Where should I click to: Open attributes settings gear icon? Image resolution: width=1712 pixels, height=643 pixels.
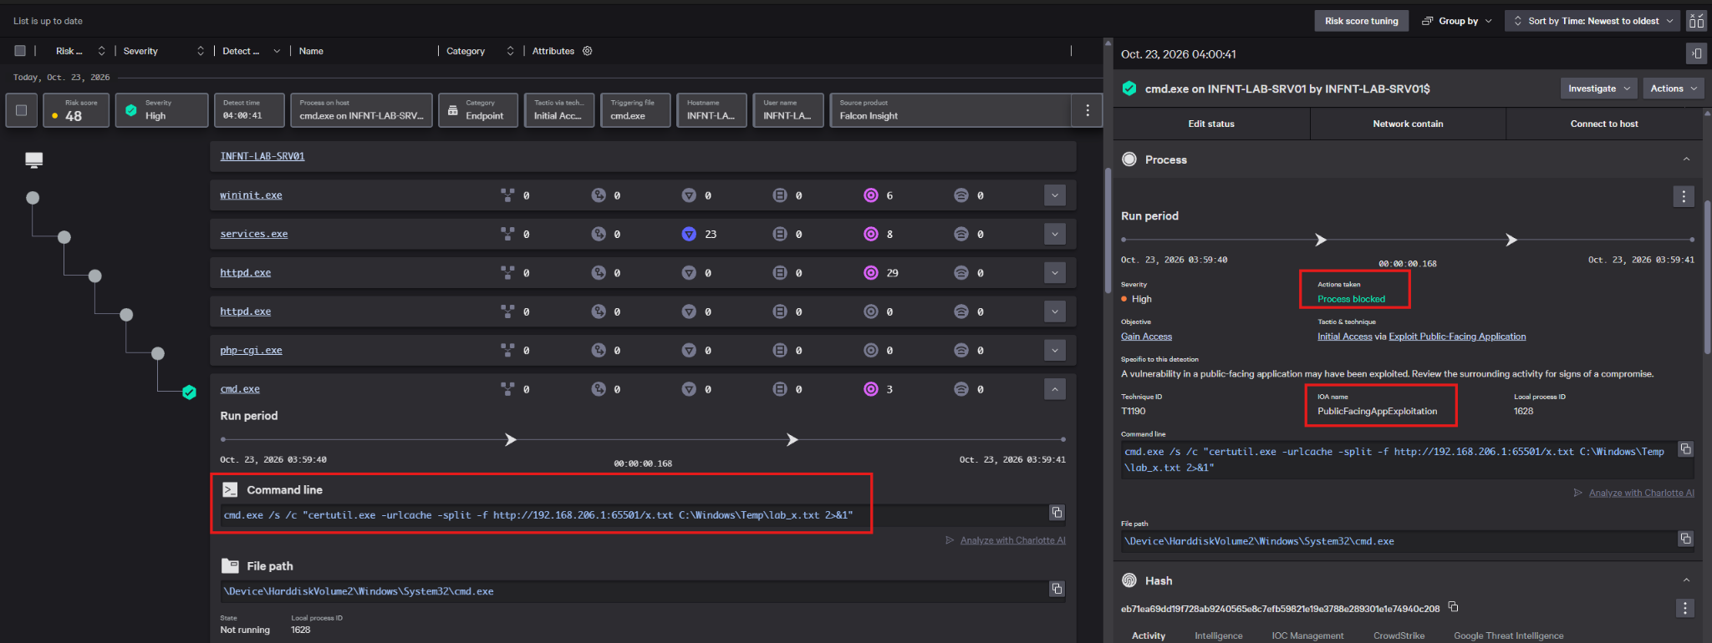coord(588,51)
